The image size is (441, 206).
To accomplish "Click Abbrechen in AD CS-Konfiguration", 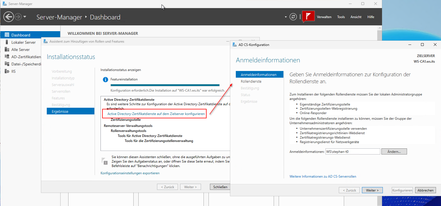I will (425, 190).
